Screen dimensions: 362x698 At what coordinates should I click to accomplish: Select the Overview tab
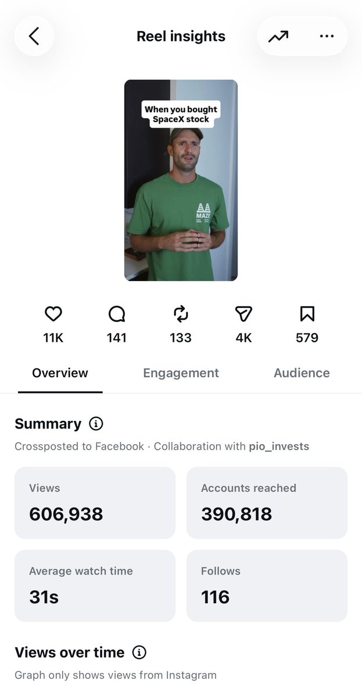coord(60,373)
